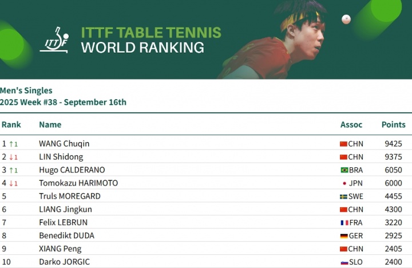Select the LIANG Jingkun row name
This screenshot has width=412, height=268.
coord(65,210)
